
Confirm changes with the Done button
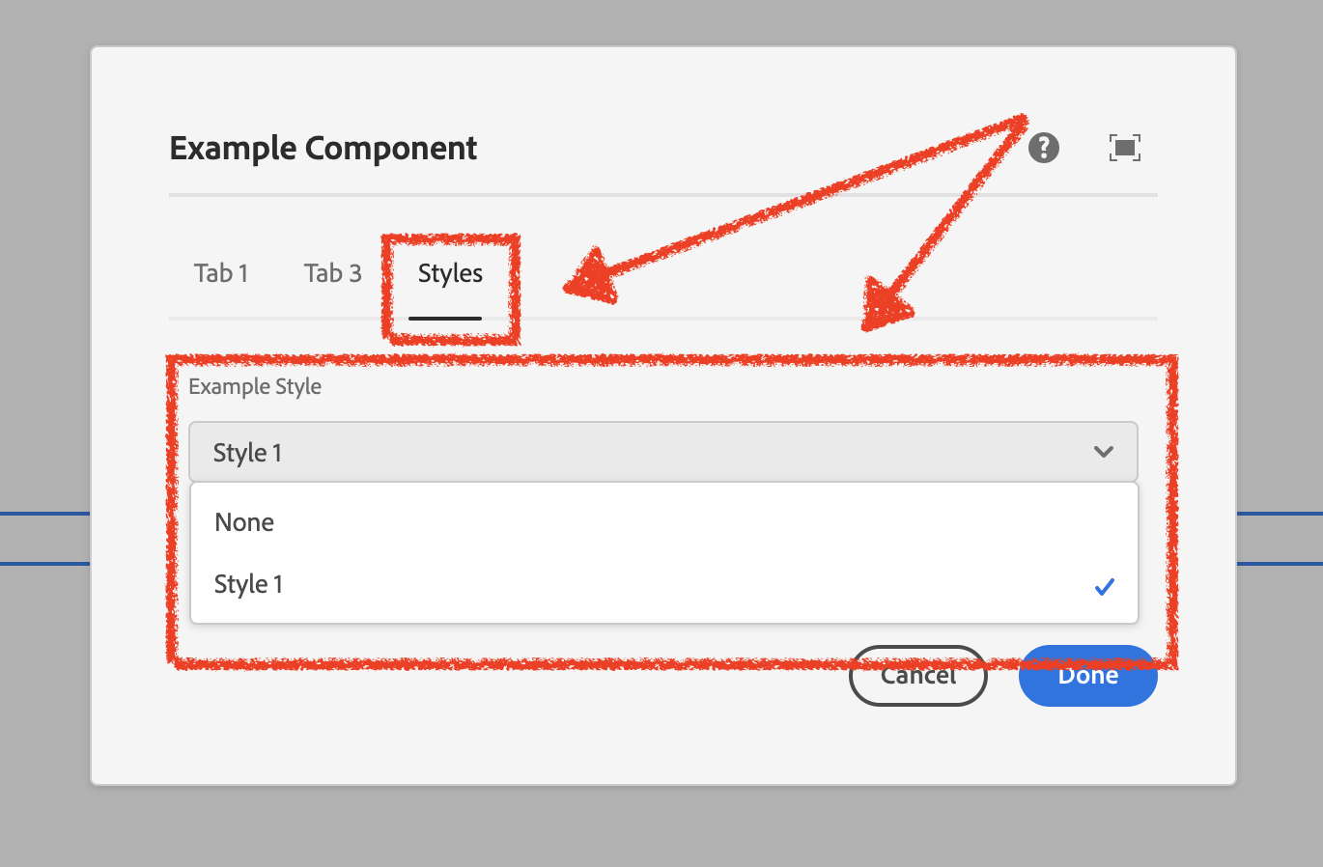[x=1088, y=681]
